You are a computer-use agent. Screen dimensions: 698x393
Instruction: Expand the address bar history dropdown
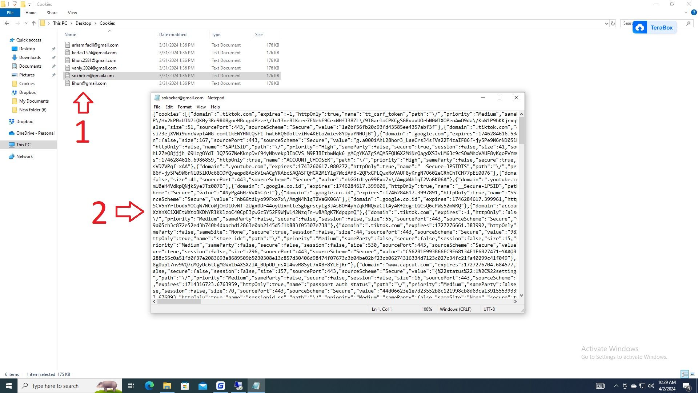tap(606, 23)
